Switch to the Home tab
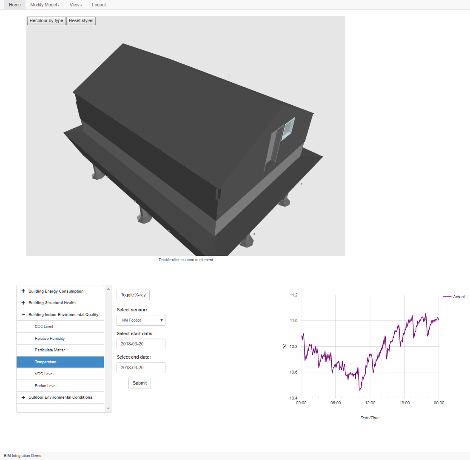Image resolution: width=470 pixels, height=460 pixels. (x=15, y=5)
